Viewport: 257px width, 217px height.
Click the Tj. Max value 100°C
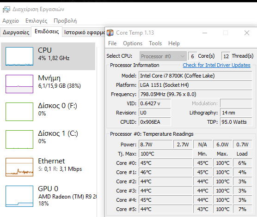165,154
